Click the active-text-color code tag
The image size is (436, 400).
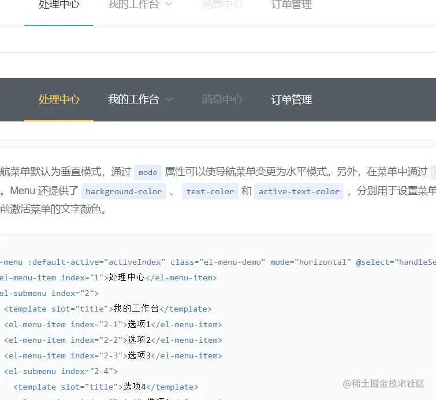tap(299, 191)
